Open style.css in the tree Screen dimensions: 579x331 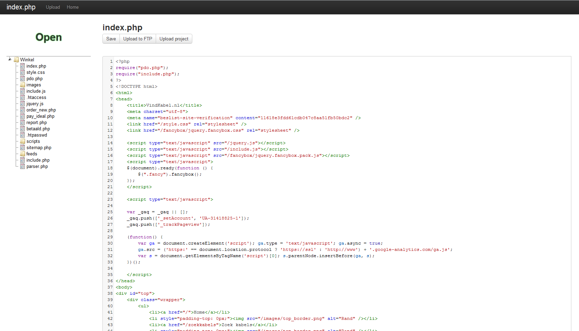36,72
